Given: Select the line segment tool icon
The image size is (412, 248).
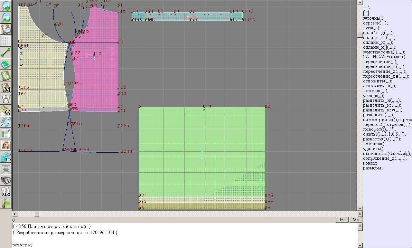Looking at the screenshot, I should tap(6, 52).
